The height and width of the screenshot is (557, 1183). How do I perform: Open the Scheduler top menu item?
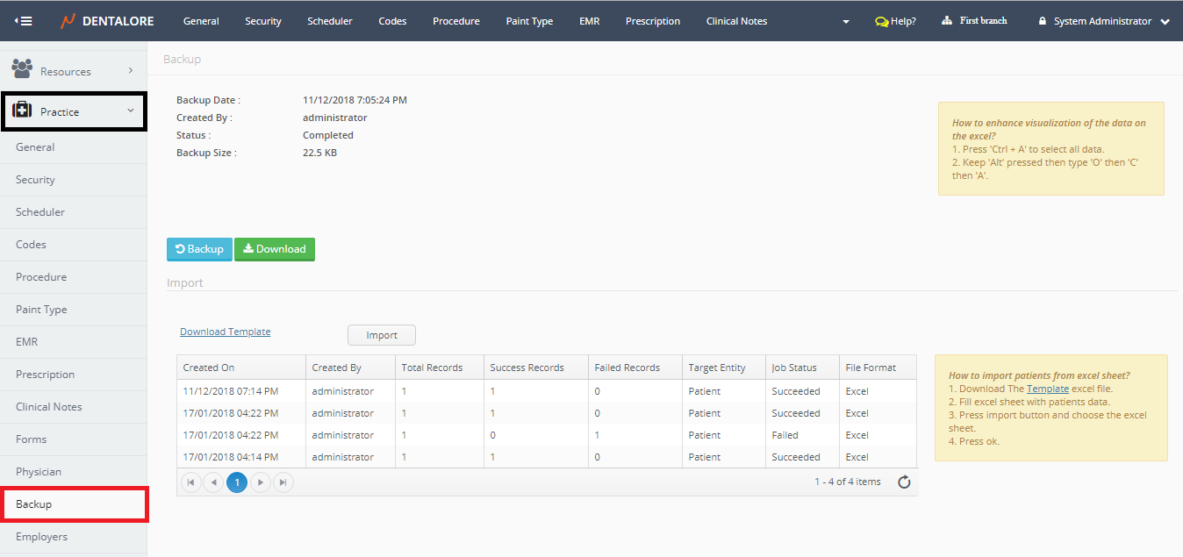coord(329,21)
